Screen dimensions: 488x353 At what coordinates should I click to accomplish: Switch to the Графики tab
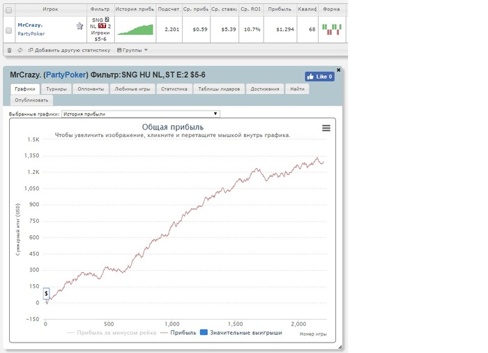pos(25,89)
